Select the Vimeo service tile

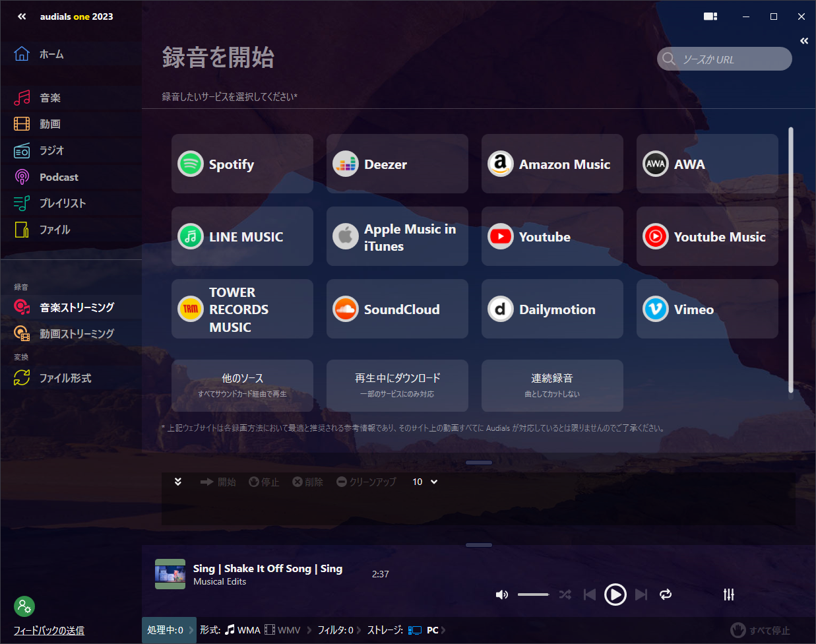[707, 309]
